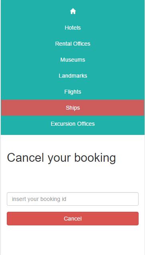Focus the booking id input field
The width and height of the screenshot is (145, 255).
pos(73,199)
